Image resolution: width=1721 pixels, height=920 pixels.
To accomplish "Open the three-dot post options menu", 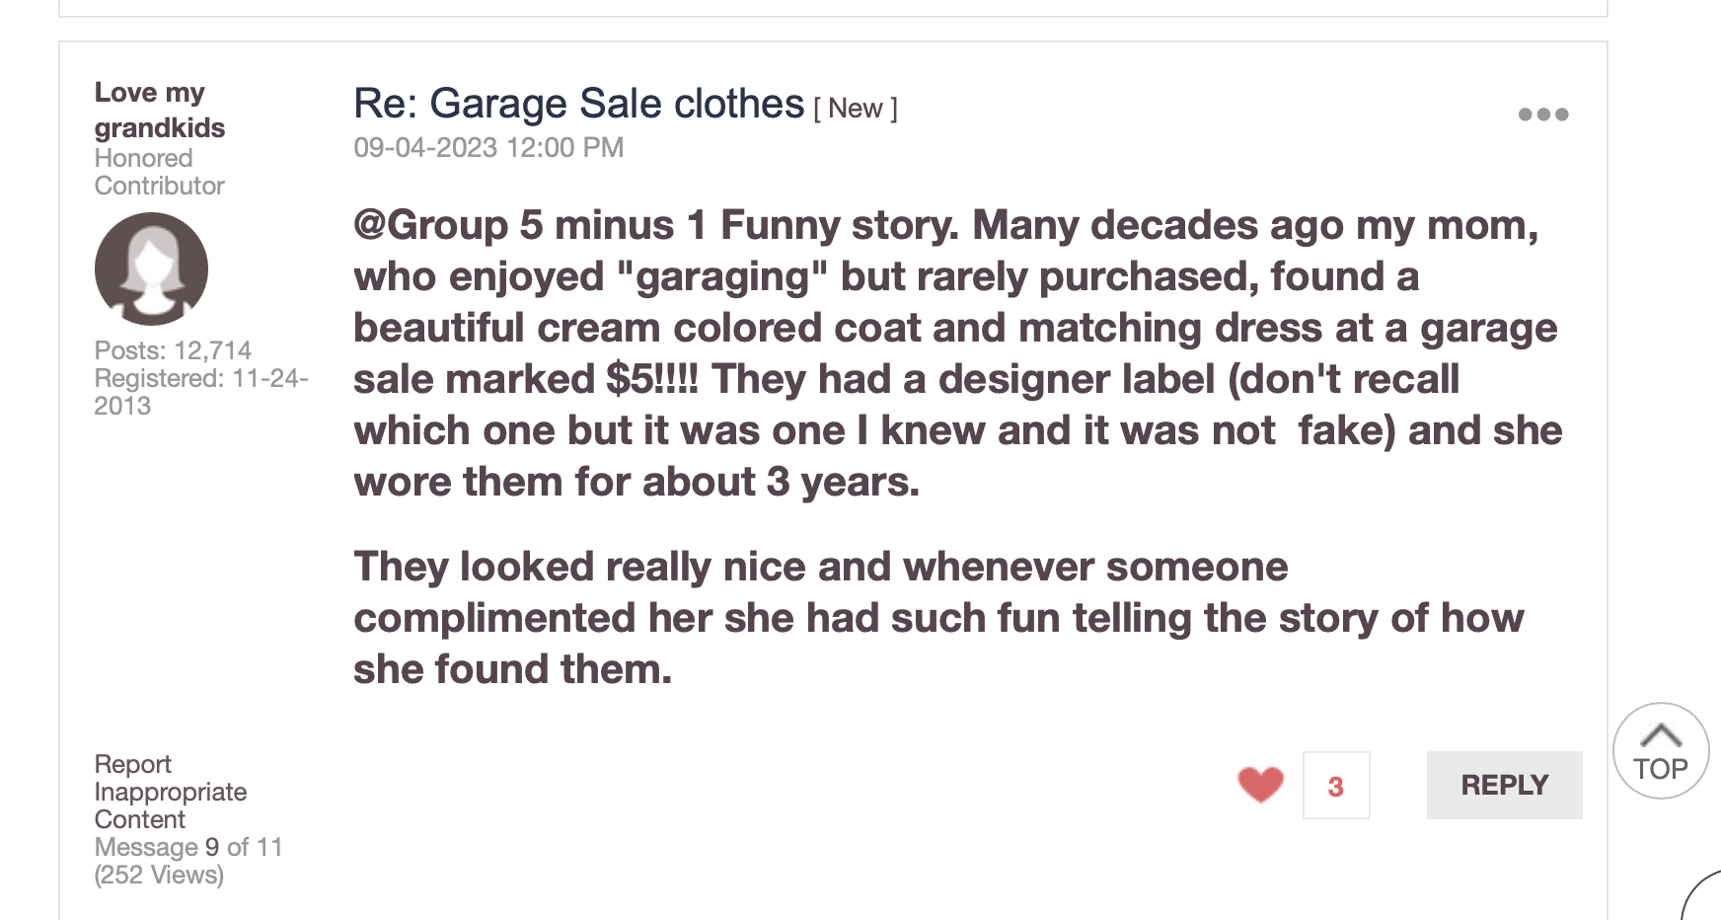I will (1542, 115).
